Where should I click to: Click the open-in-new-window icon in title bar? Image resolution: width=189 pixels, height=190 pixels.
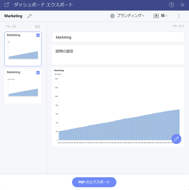tap(7, 5)
